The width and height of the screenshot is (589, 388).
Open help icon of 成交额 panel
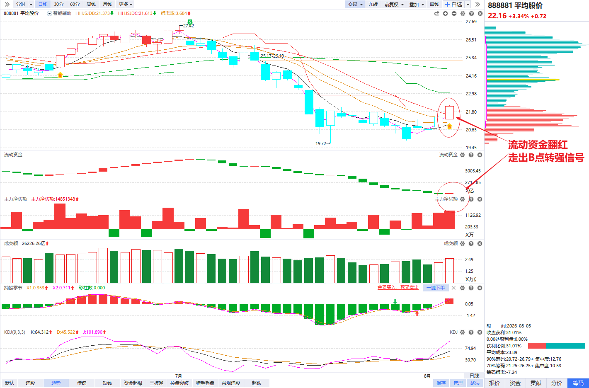(x=471, y=243)
